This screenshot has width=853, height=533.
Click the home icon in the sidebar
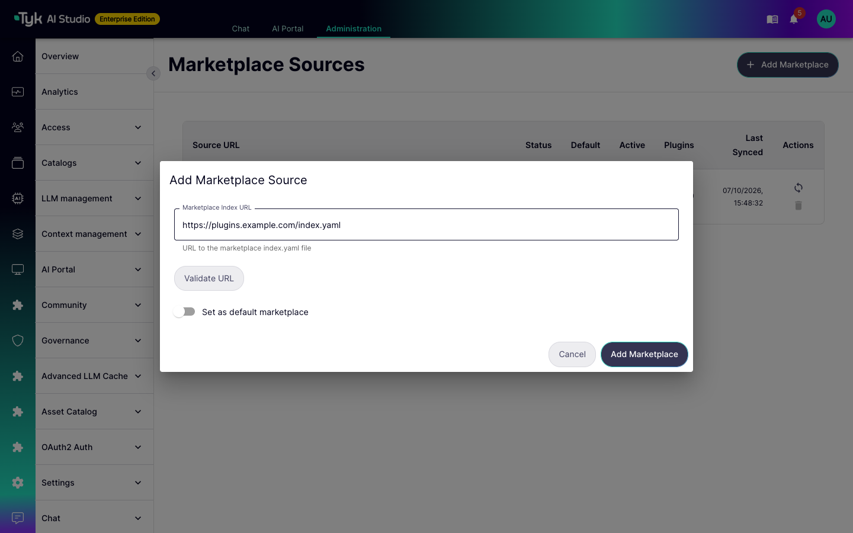coord(18,56)
